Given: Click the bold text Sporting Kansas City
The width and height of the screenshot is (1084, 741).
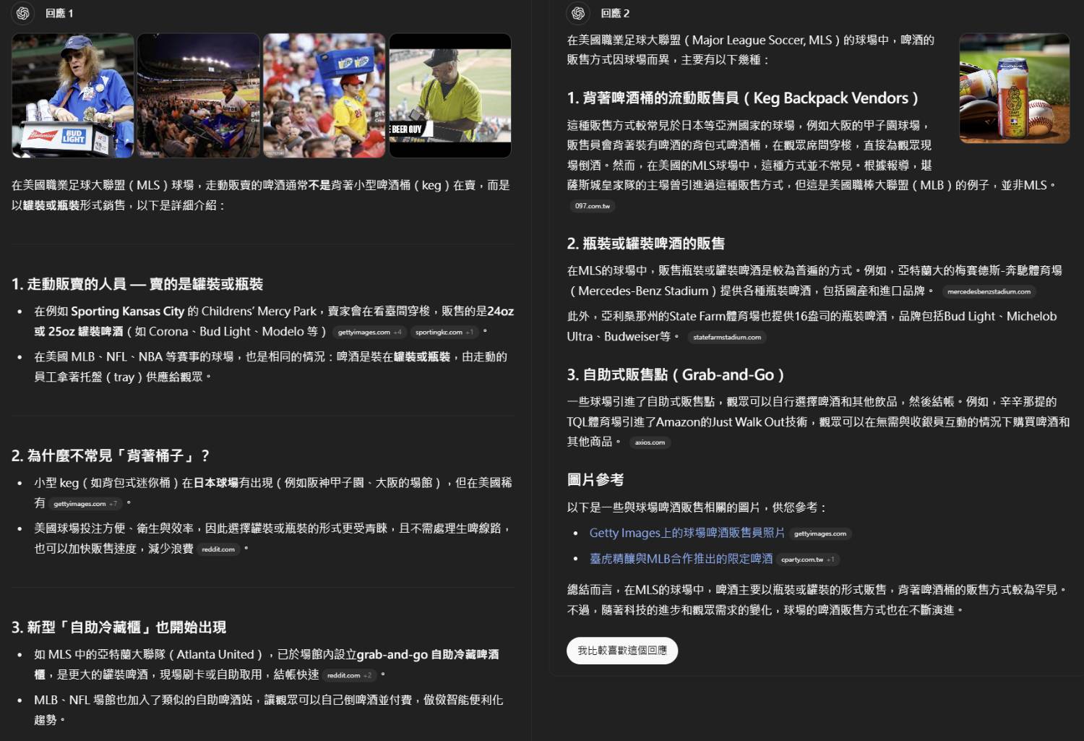Looking at the screenshot, I should tap(128, 312).
